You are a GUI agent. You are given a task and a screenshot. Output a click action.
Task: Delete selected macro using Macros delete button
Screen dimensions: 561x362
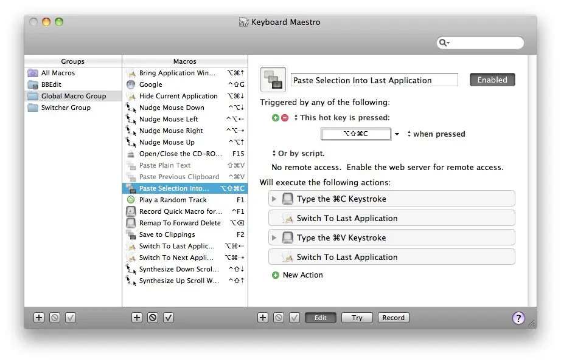tap(153, 318)
